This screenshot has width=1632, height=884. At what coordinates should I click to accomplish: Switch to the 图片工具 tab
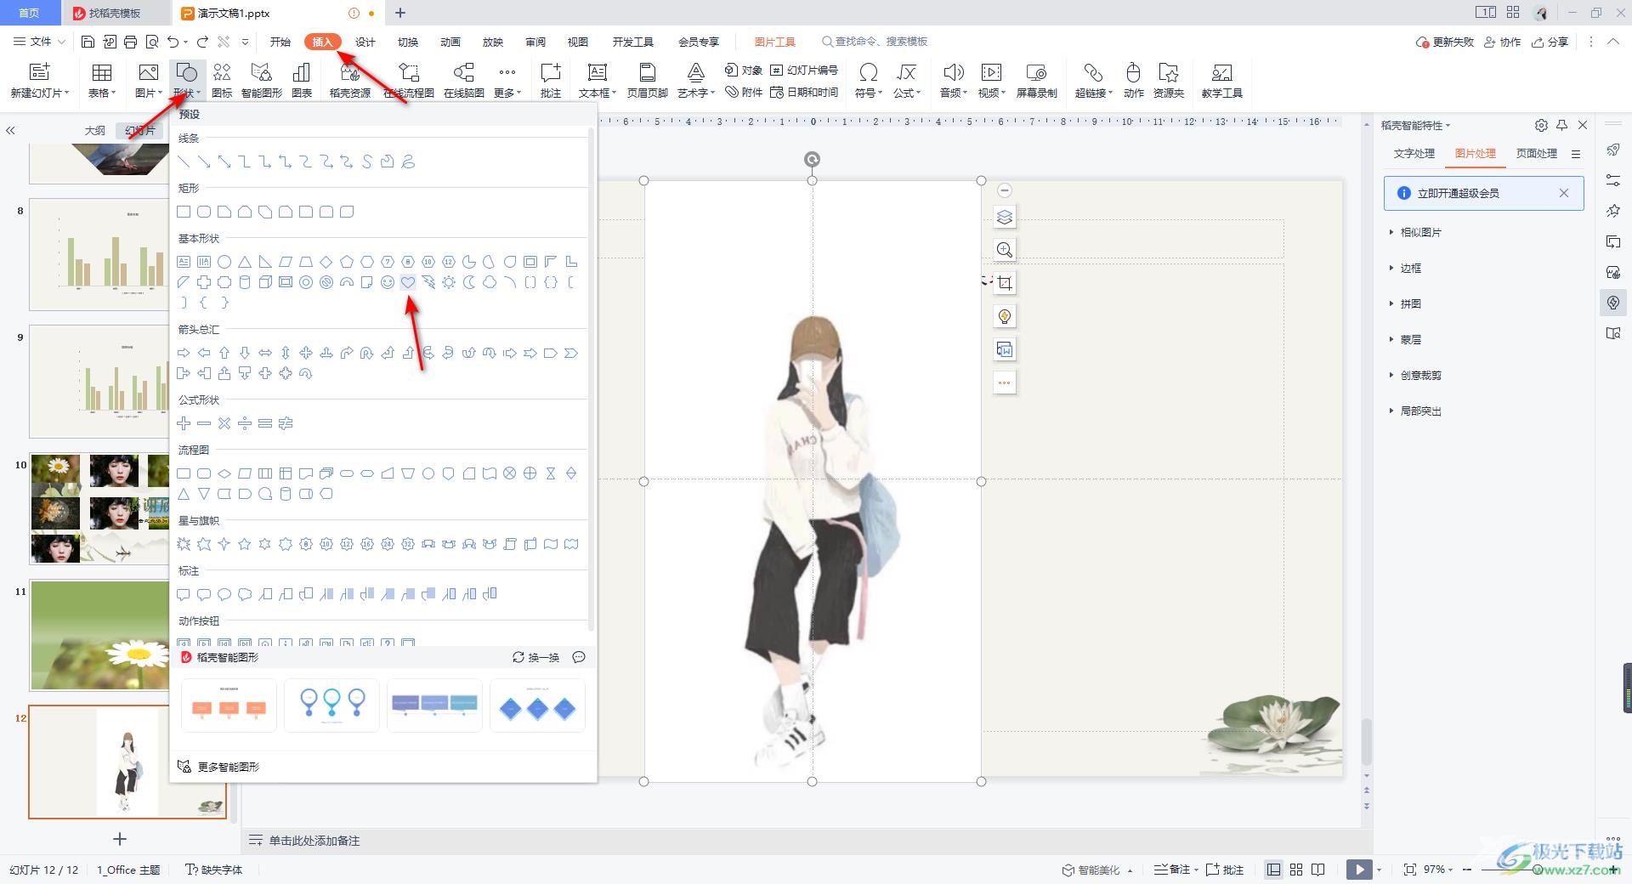pyautogui.click(x=774, y=42)
